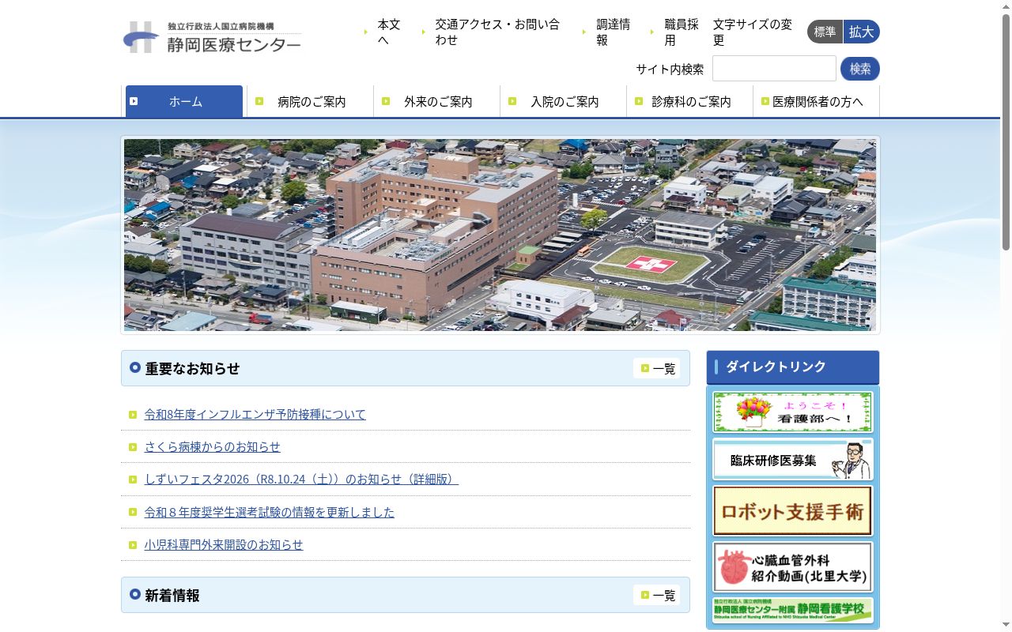Viewport: 1012px width, 632px height.
Task: Click the ダイレクトリンク heading text
Action: 776,367
